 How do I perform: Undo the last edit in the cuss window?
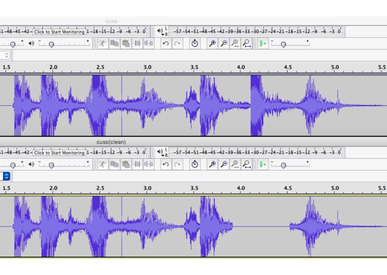(166, 43)
